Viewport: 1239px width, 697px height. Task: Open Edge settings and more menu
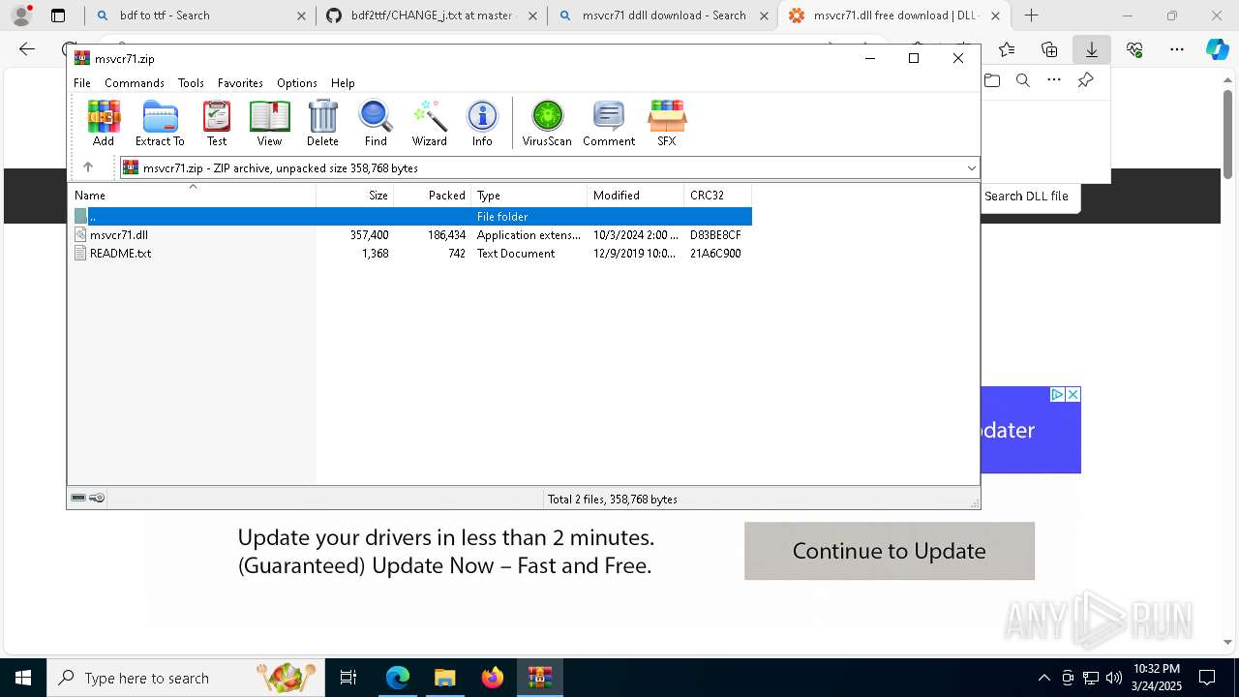click(1177, 49)
